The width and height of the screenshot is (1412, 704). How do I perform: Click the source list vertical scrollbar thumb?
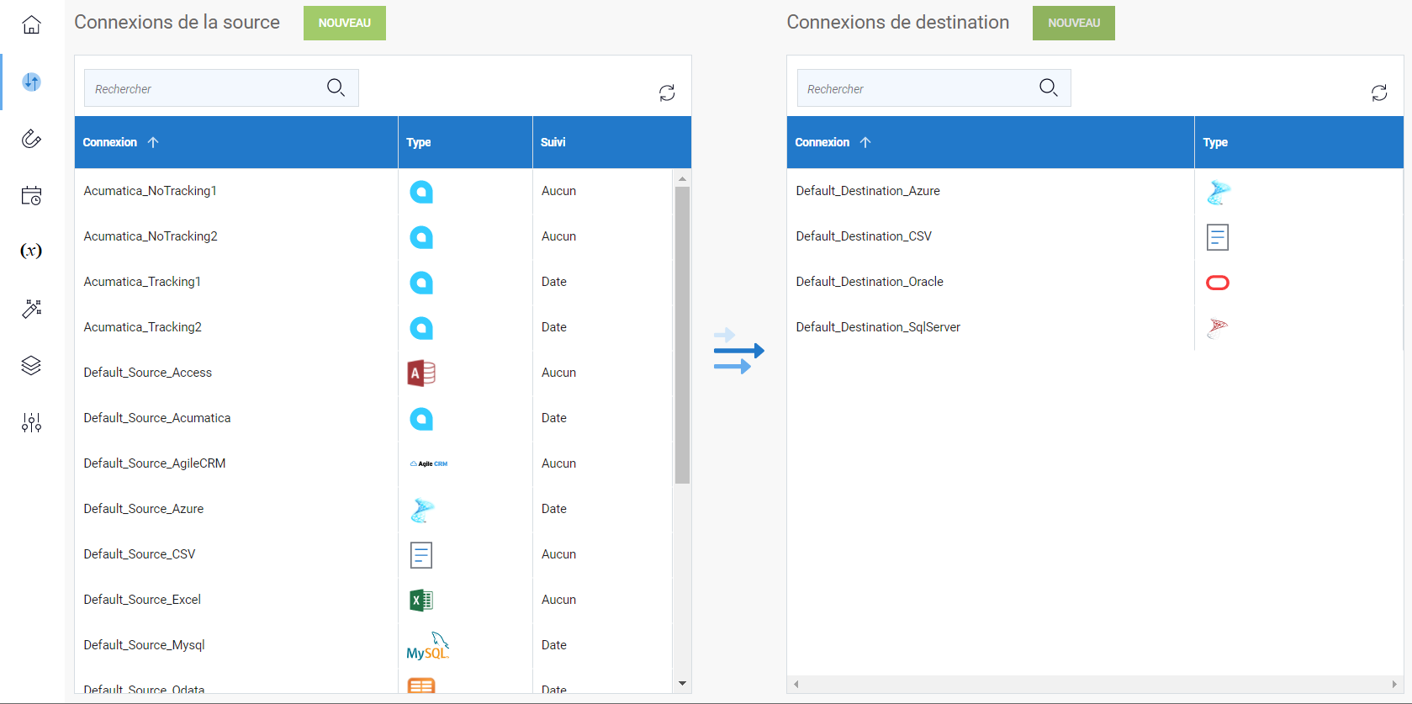pyautogui.click(x=682, y=335)
